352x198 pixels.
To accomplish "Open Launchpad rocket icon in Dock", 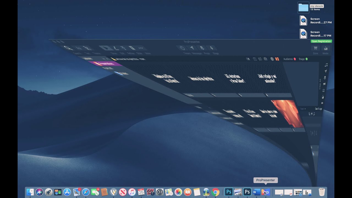I will (49, 192).
